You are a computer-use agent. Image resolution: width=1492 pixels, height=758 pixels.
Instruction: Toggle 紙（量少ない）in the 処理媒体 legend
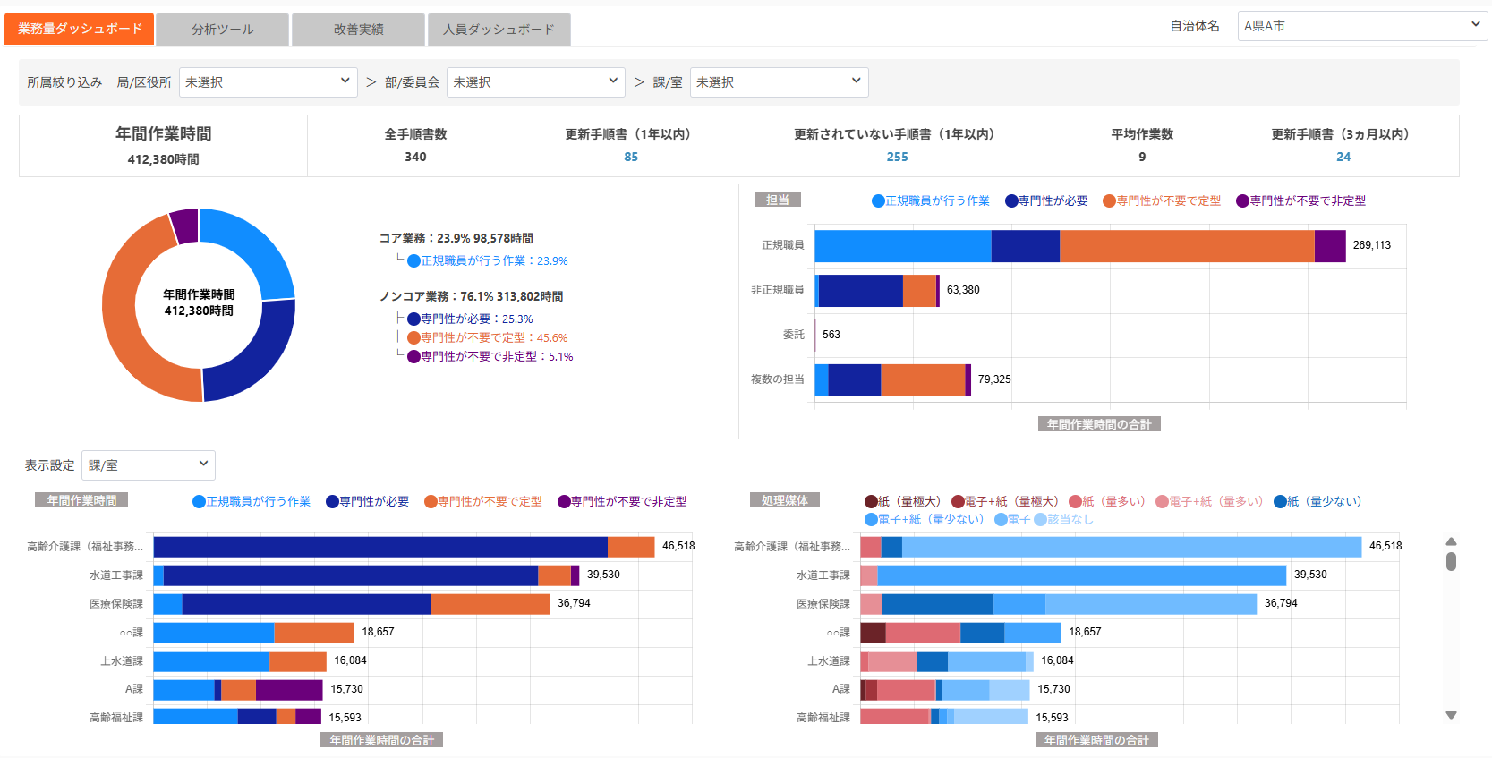pyautogui.click(x=1317, y=501)
